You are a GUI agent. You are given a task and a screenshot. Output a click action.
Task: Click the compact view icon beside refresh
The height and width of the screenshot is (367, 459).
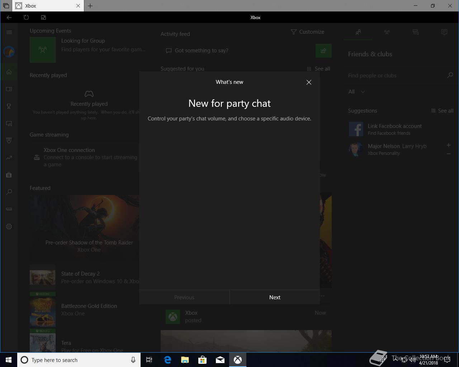(43, 17)
